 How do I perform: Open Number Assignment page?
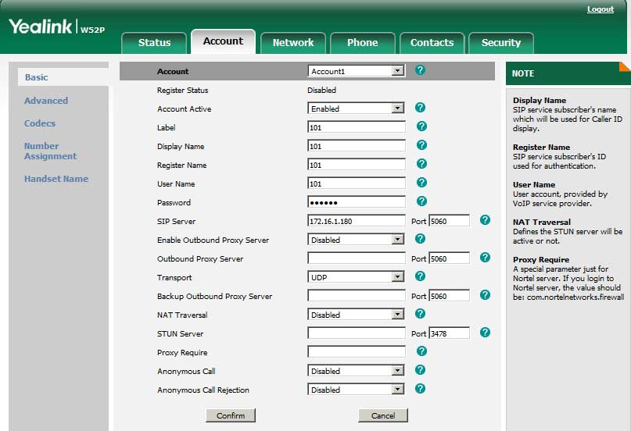pyautogui.click(x=50, y=151)
